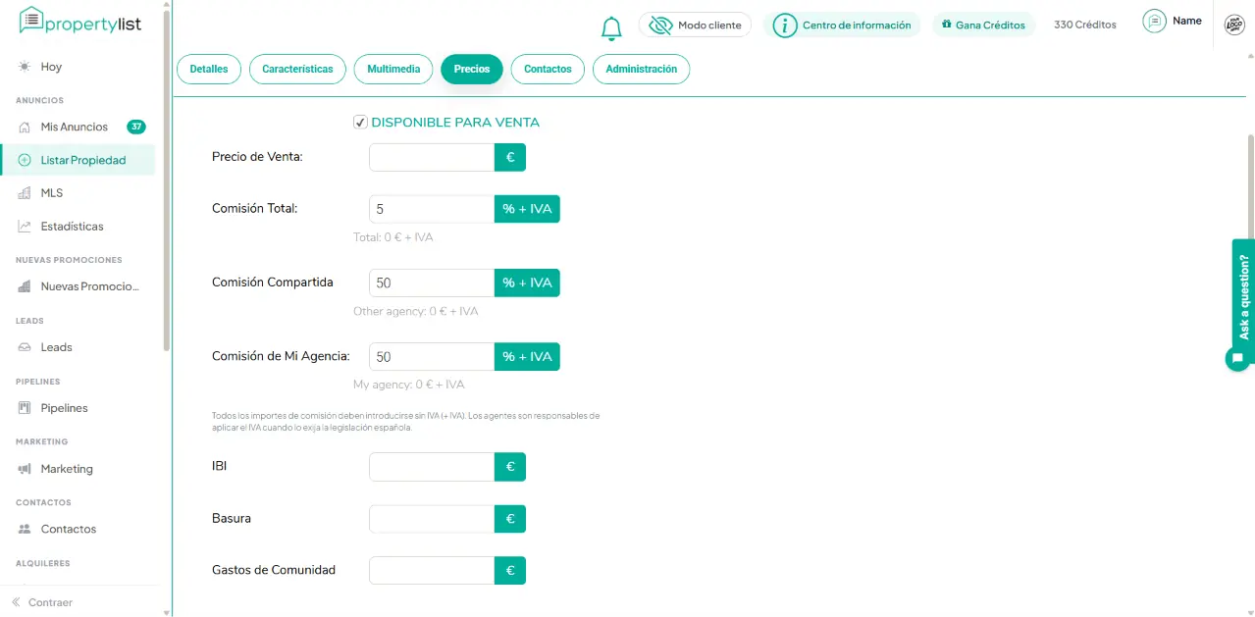
Task: Open the notifications bell
Action: [x=611, y=27]
